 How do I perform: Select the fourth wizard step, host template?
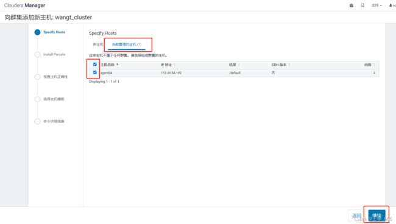coord(54,99)
